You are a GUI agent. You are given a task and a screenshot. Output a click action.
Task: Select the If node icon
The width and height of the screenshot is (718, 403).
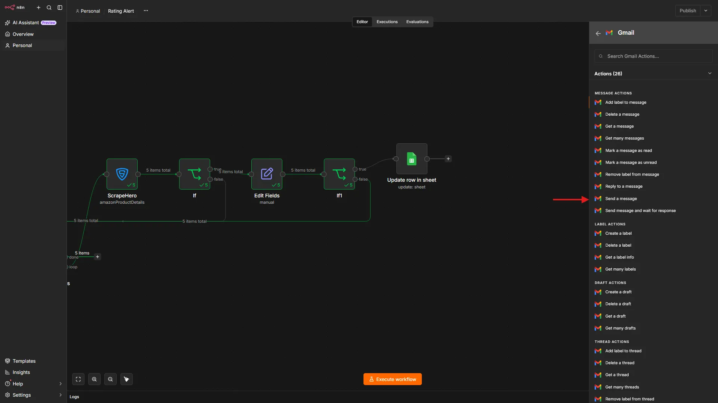coord(194,174)
